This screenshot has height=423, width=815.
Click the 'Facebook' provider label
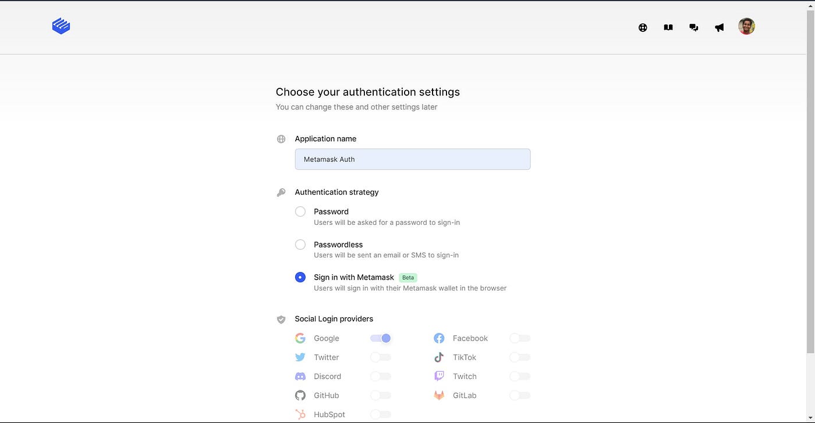coord(470,338)
